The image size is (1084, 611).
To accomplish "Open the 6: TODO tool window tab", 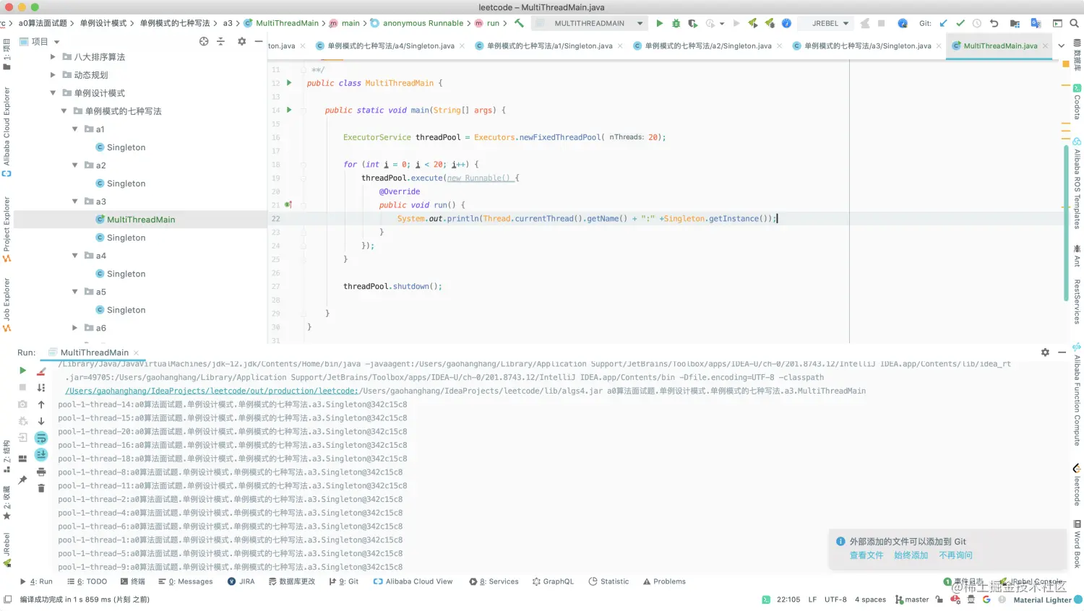I will [x=87, y=581].
